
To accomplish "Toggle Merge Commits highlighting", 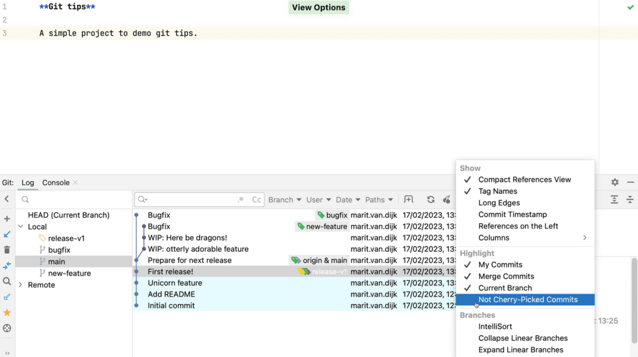I will 525,277.
